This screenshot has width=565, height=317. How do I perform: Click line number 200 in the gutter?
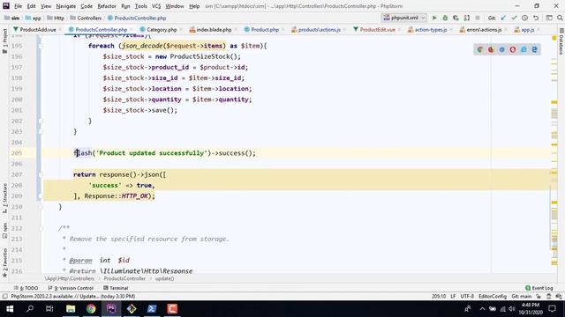[17, 100]
